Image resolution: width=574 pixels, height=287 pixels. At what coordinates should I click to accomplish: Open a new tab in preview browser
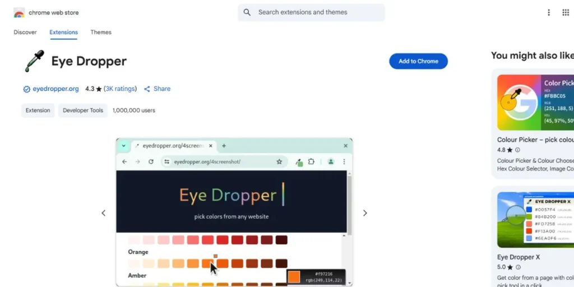point(224,146)
